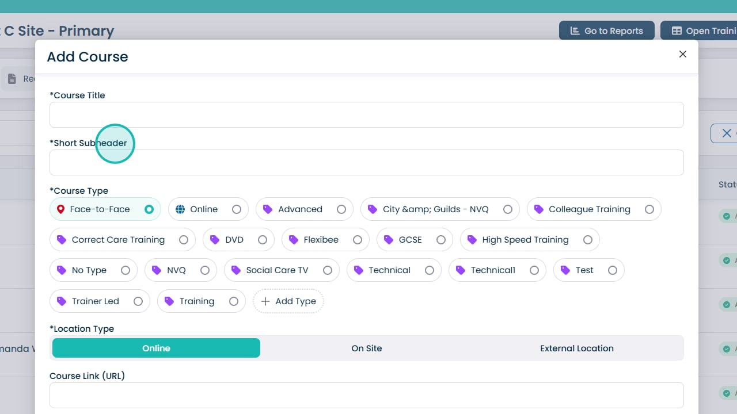This screenshot has height=414, width=737.
Task: Select High Speed Training radio option
Action: [588, 240]
